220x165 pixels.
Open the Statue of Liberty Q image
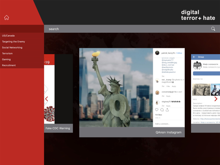(116, 88)
